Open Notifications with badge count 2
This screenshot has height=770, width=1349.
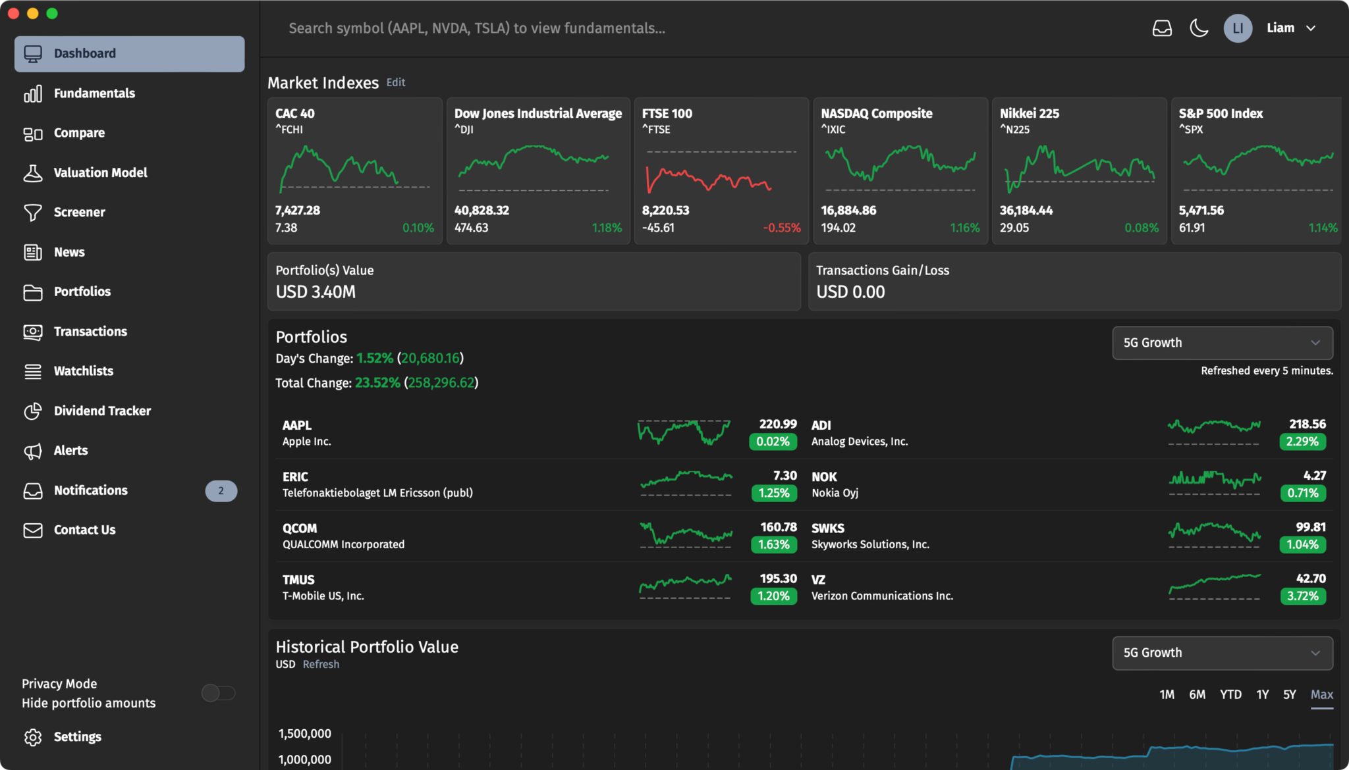[129, 490]
